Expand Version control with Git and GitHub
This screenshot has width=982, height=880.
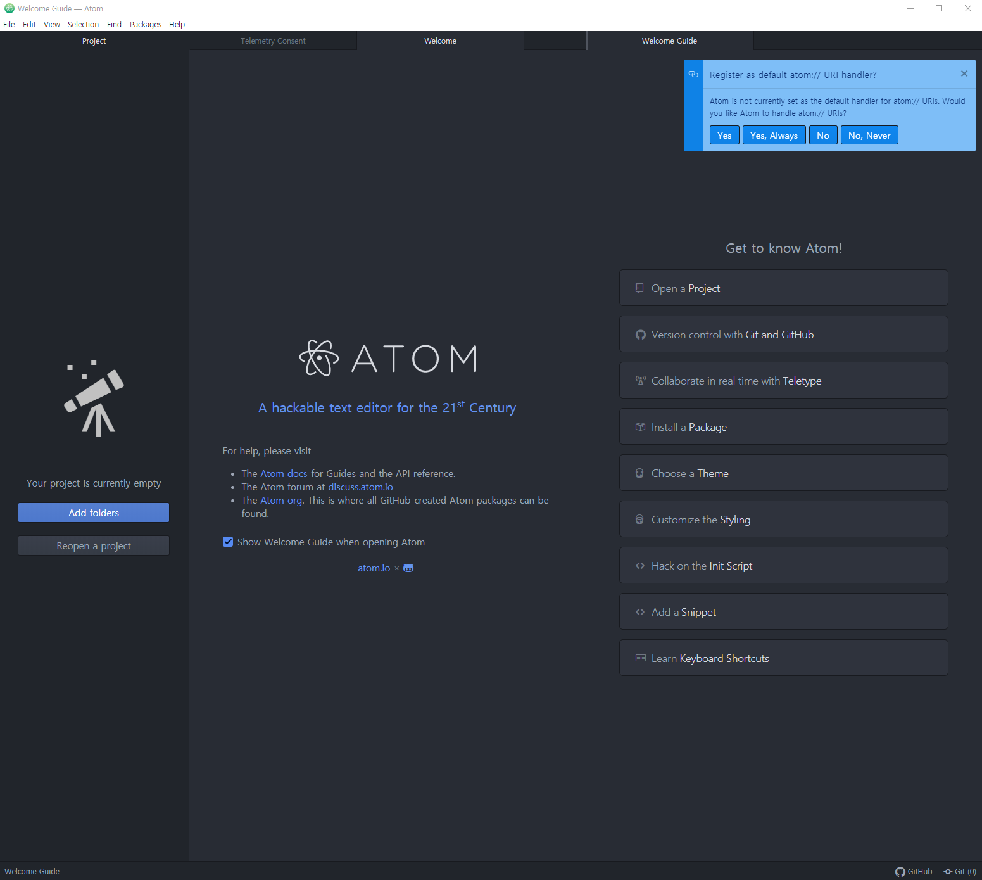(783, 335)
